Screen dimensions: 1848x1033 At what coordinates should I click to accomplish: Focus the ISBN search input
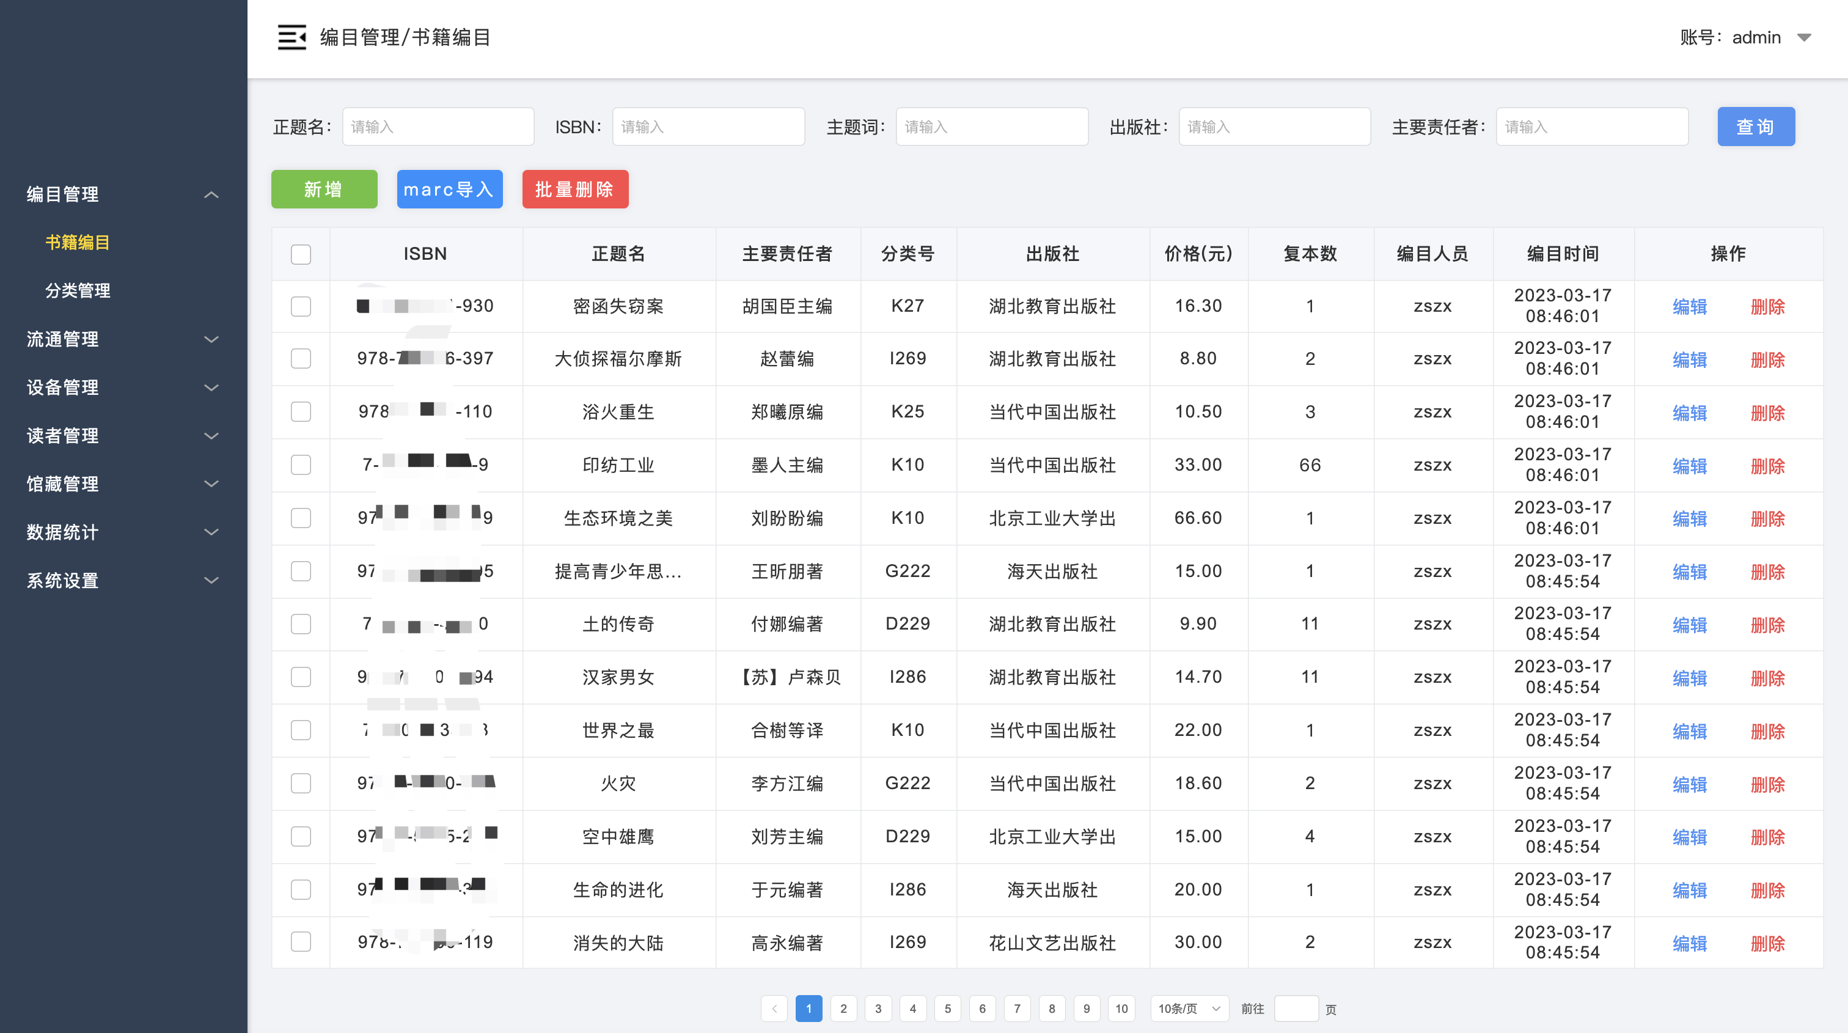(708, 127)
